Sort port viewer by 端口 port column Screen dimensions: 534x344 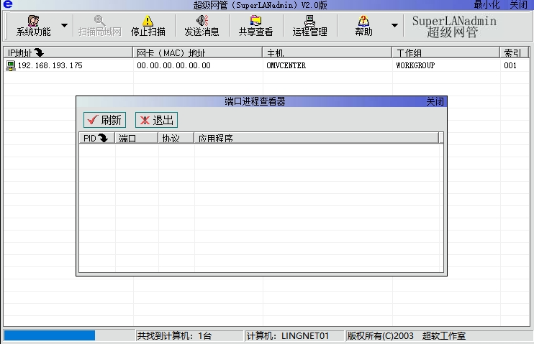[x=137, y=138]
